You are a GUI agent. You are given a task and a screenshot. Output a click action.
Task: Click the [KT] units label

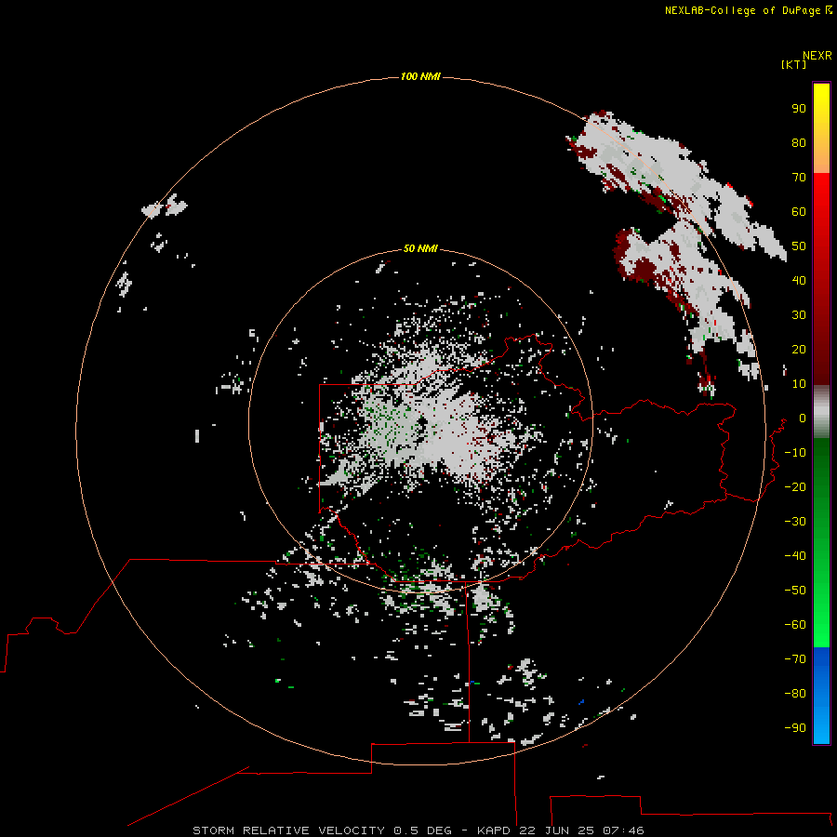(794, 64)
